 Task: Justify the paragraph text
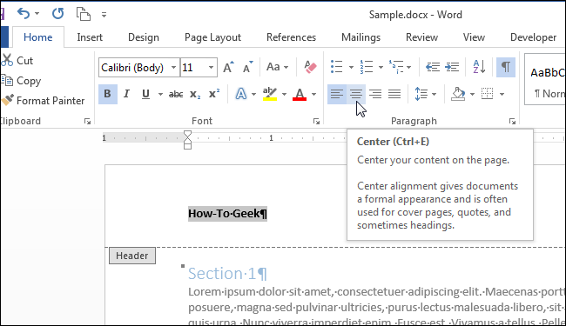(x=394, y=95)
